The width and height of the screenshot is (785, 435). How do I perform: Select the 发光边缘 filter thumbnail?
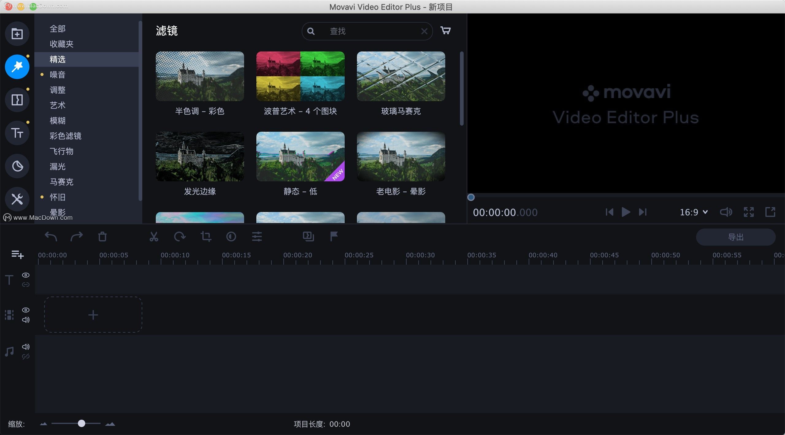[x=200, y=157]
